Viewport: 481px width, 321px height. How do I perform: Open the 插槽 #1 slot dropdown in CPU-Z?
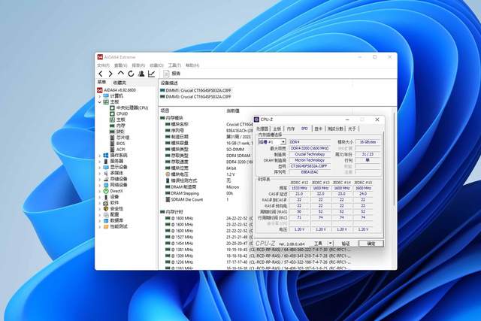pos(283,142)
